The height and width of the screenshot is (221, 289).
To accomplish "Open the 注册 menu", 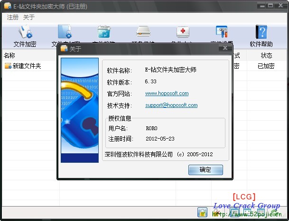I will click(x=13, y=18).
